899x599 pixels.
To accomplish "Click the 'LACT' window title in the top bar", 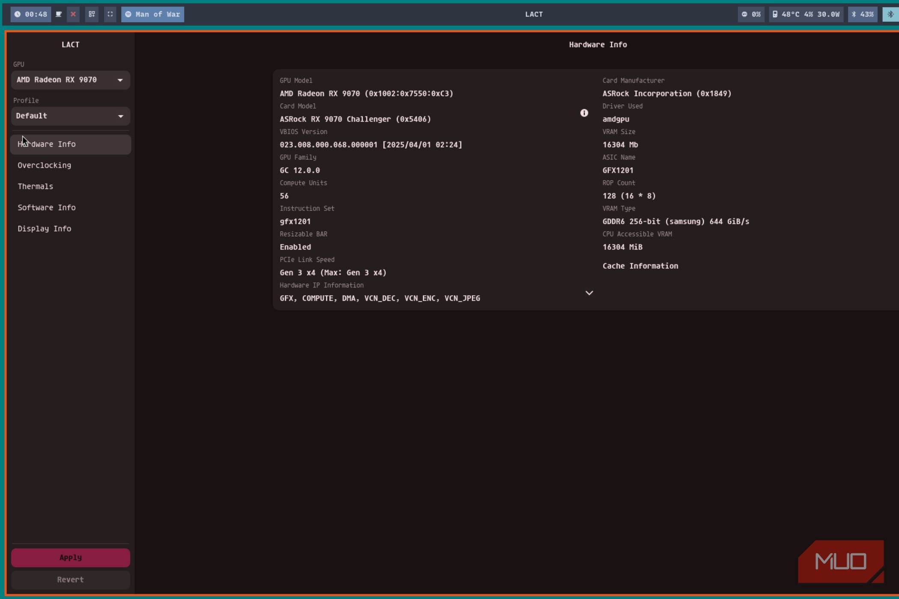I will pyautogui.click(x=534, y=14).
